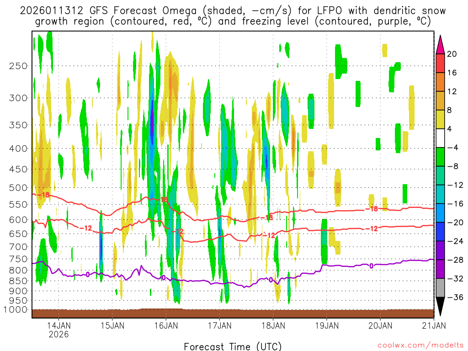Screen dimensions: 468x351
Task: Select the 14JAN 2026 date label
Action: coord(59,330)
